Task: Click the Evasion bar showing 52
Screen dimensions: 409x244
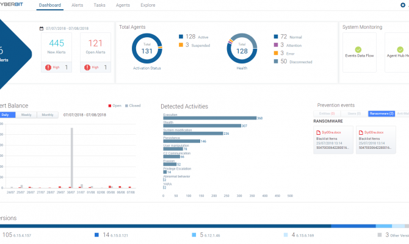Action: click(170, 164)
